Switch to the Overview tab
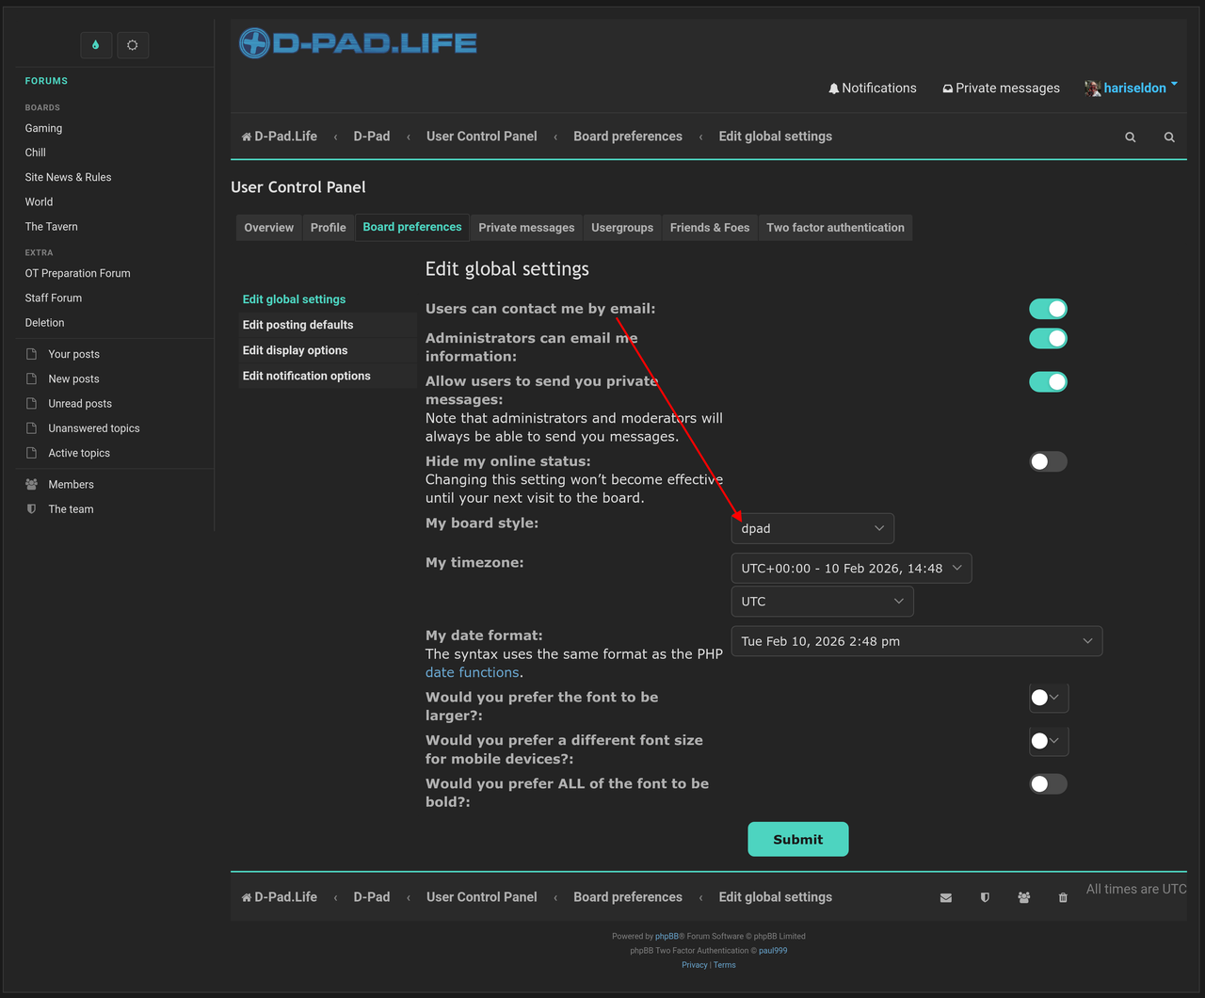The width and height of the screenshot is (1205, 998). [269, 228]
